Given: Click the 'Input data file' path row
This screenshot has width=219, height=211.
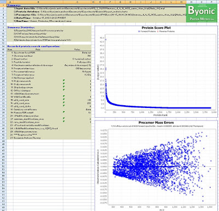Looking at the screenshot, I should click(89, 9).
